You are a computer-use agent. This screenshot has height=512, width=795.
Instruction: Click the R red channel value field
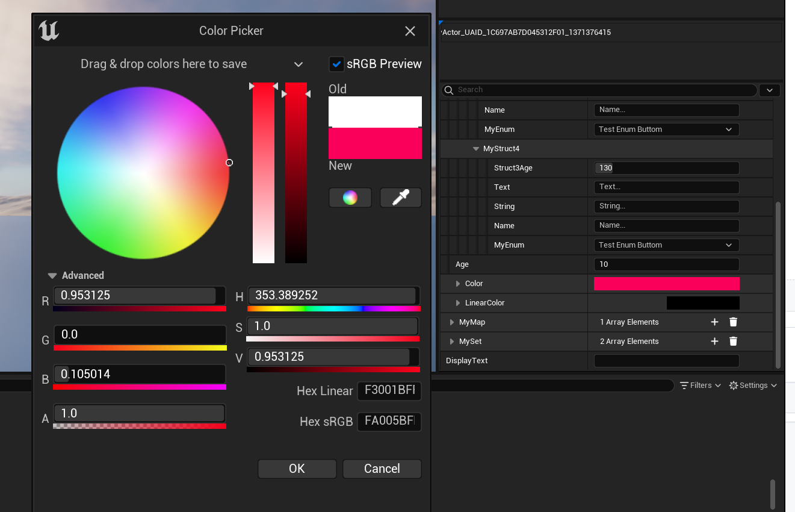pos(140,295)
